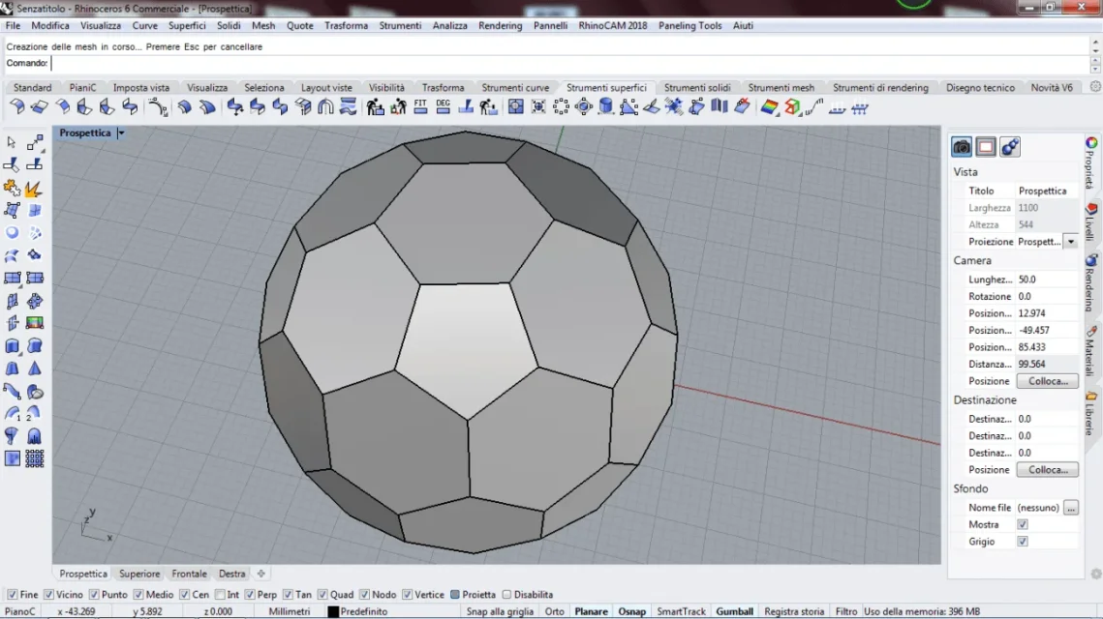This screenshot has width=1103, height=619.
Task: Enable the Int osnap checkbox
Action: [x=220, y=595]
